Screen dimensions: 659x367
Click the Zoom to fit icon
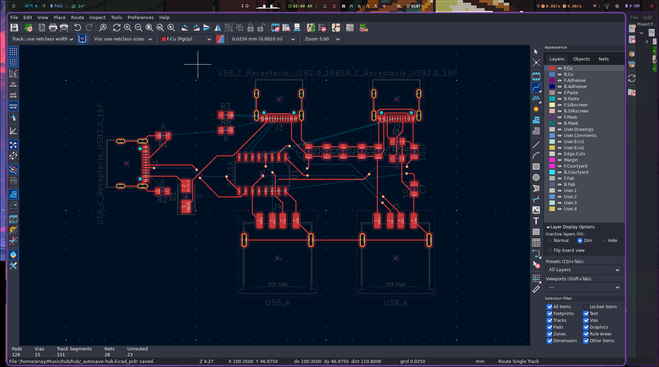[x=149, y=28]
